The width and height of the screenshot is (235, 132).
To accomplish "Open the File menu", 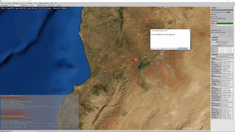I will pos(2,3).
